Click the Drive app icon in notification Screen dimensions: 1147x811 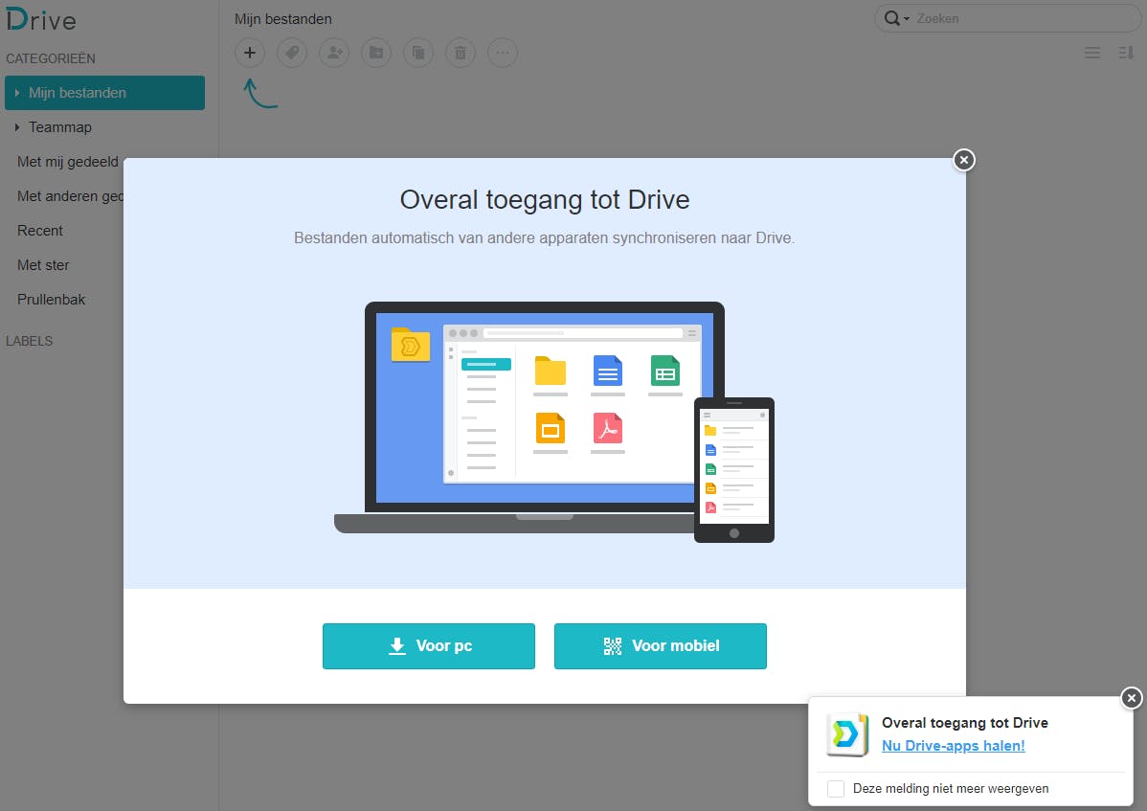pos(847,733)
